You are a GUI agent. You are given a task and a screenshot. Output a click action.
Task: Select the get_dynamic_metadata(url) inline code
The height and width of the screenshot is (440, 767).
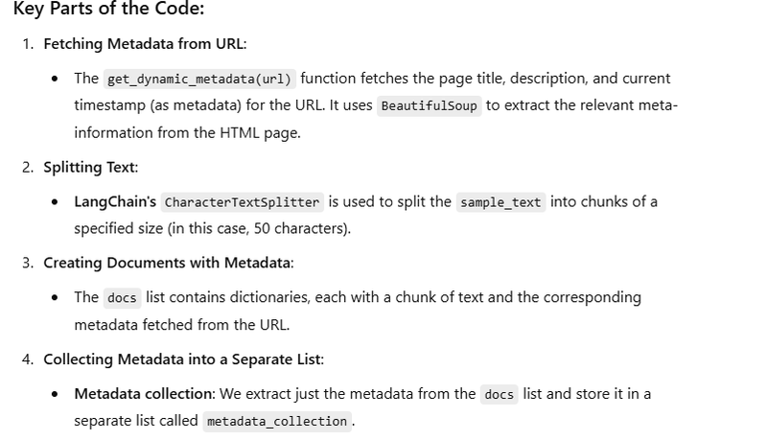pyautogui.click(x=199, y=79)
